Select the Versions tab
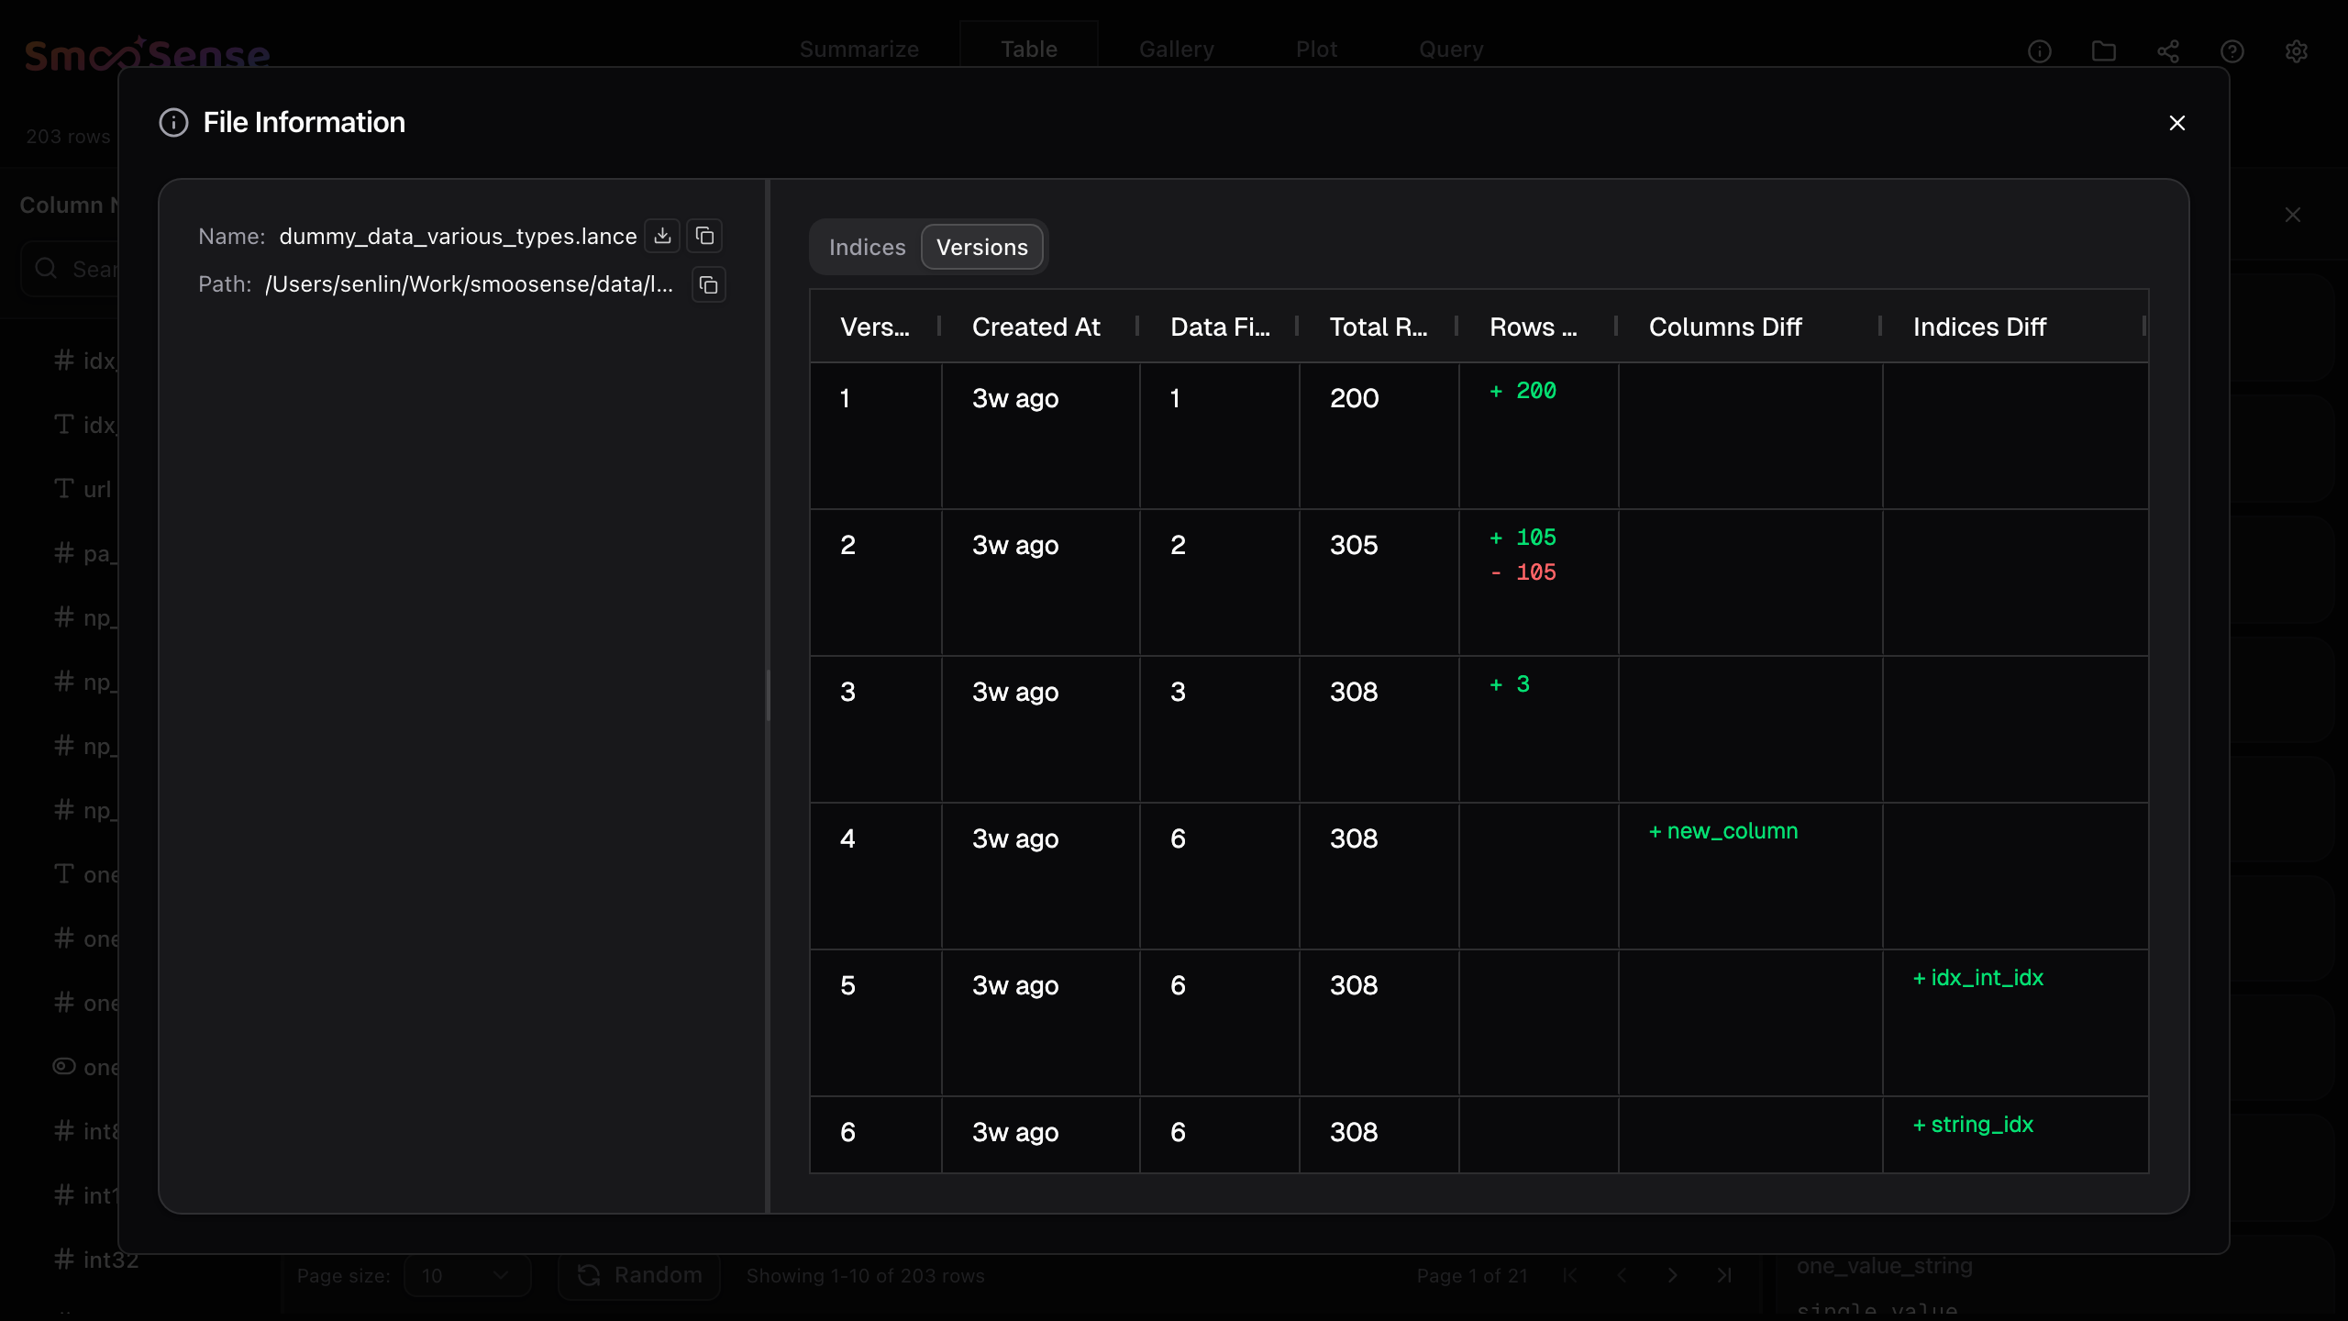This screenshot has width=2348, height=1321. [981, 248]
